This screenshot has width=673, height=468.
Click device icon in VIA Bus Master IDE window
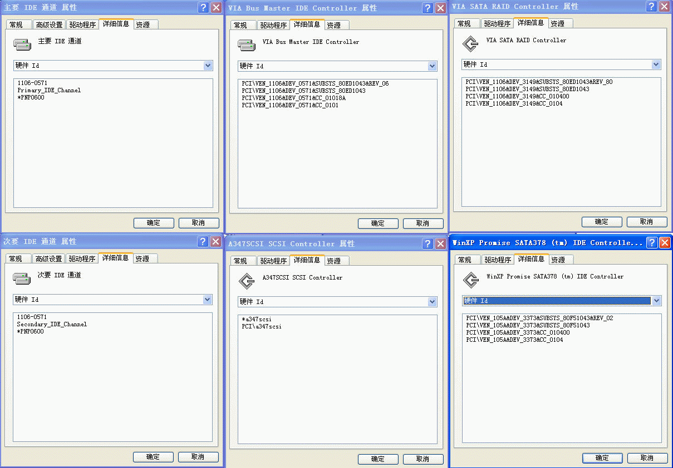(x=247, y=44)
